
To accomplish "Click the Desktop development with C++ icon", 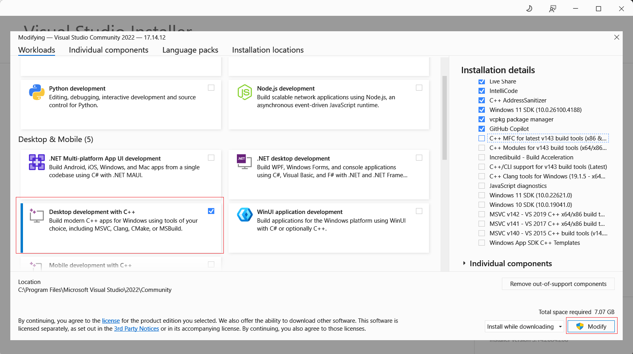I will pyautogui.click(x=36, y=216).
